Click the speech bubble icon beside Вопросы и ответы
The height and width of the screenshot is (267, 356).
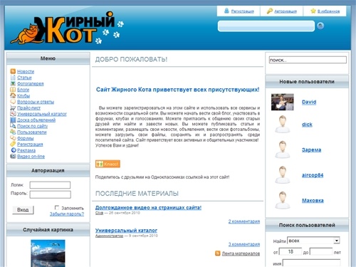13,102
